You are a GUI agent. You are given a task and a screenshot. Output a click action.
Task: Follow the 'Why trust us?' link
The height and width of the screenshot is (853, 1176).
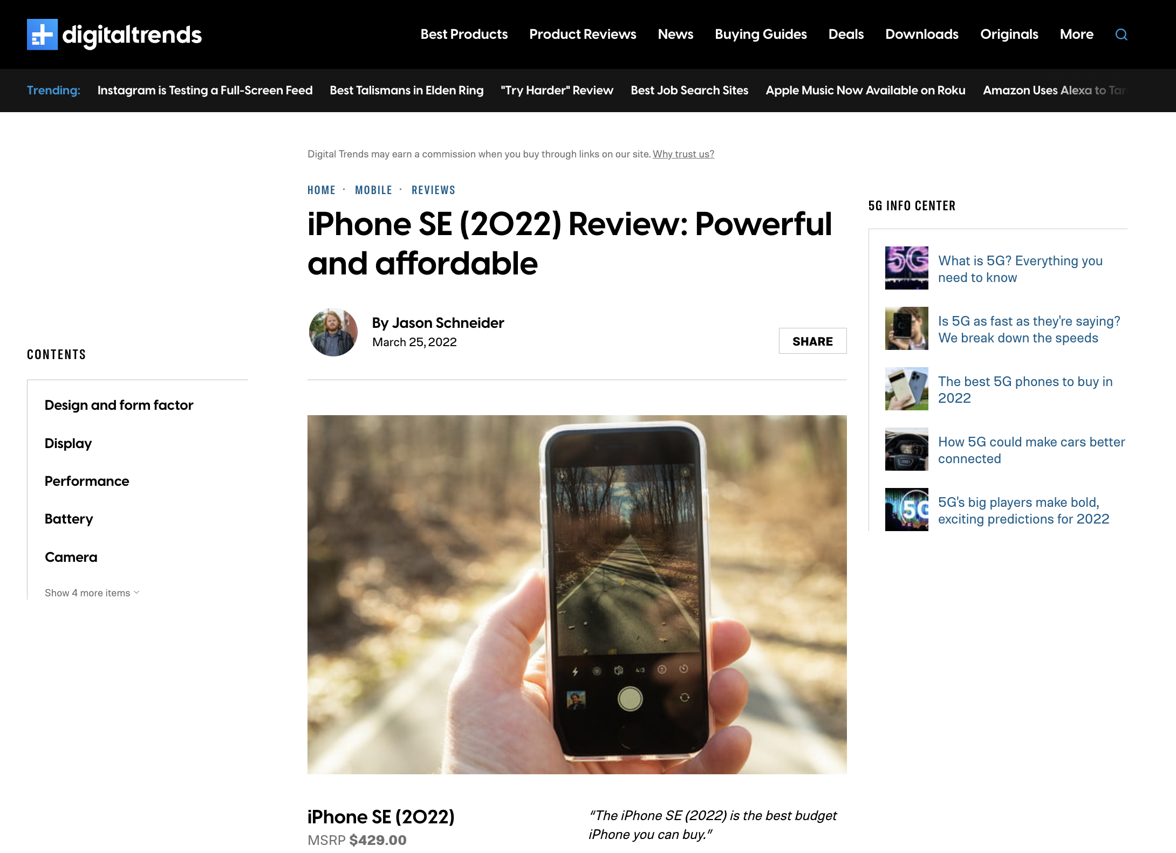(683, 154)
